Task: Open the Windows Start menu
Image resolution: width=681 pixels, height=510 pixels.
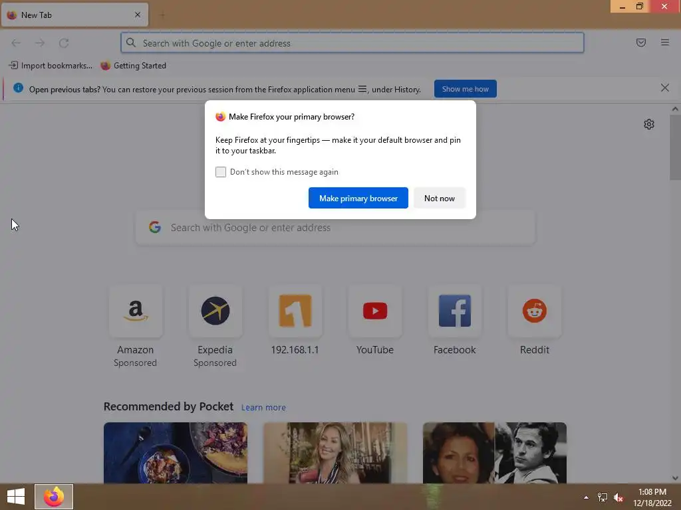Action: coord(16,497)
